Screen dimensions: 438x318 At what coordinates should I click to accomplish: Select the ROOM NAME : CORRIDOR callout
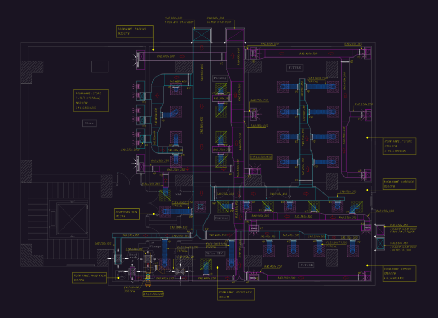point(399,184)
